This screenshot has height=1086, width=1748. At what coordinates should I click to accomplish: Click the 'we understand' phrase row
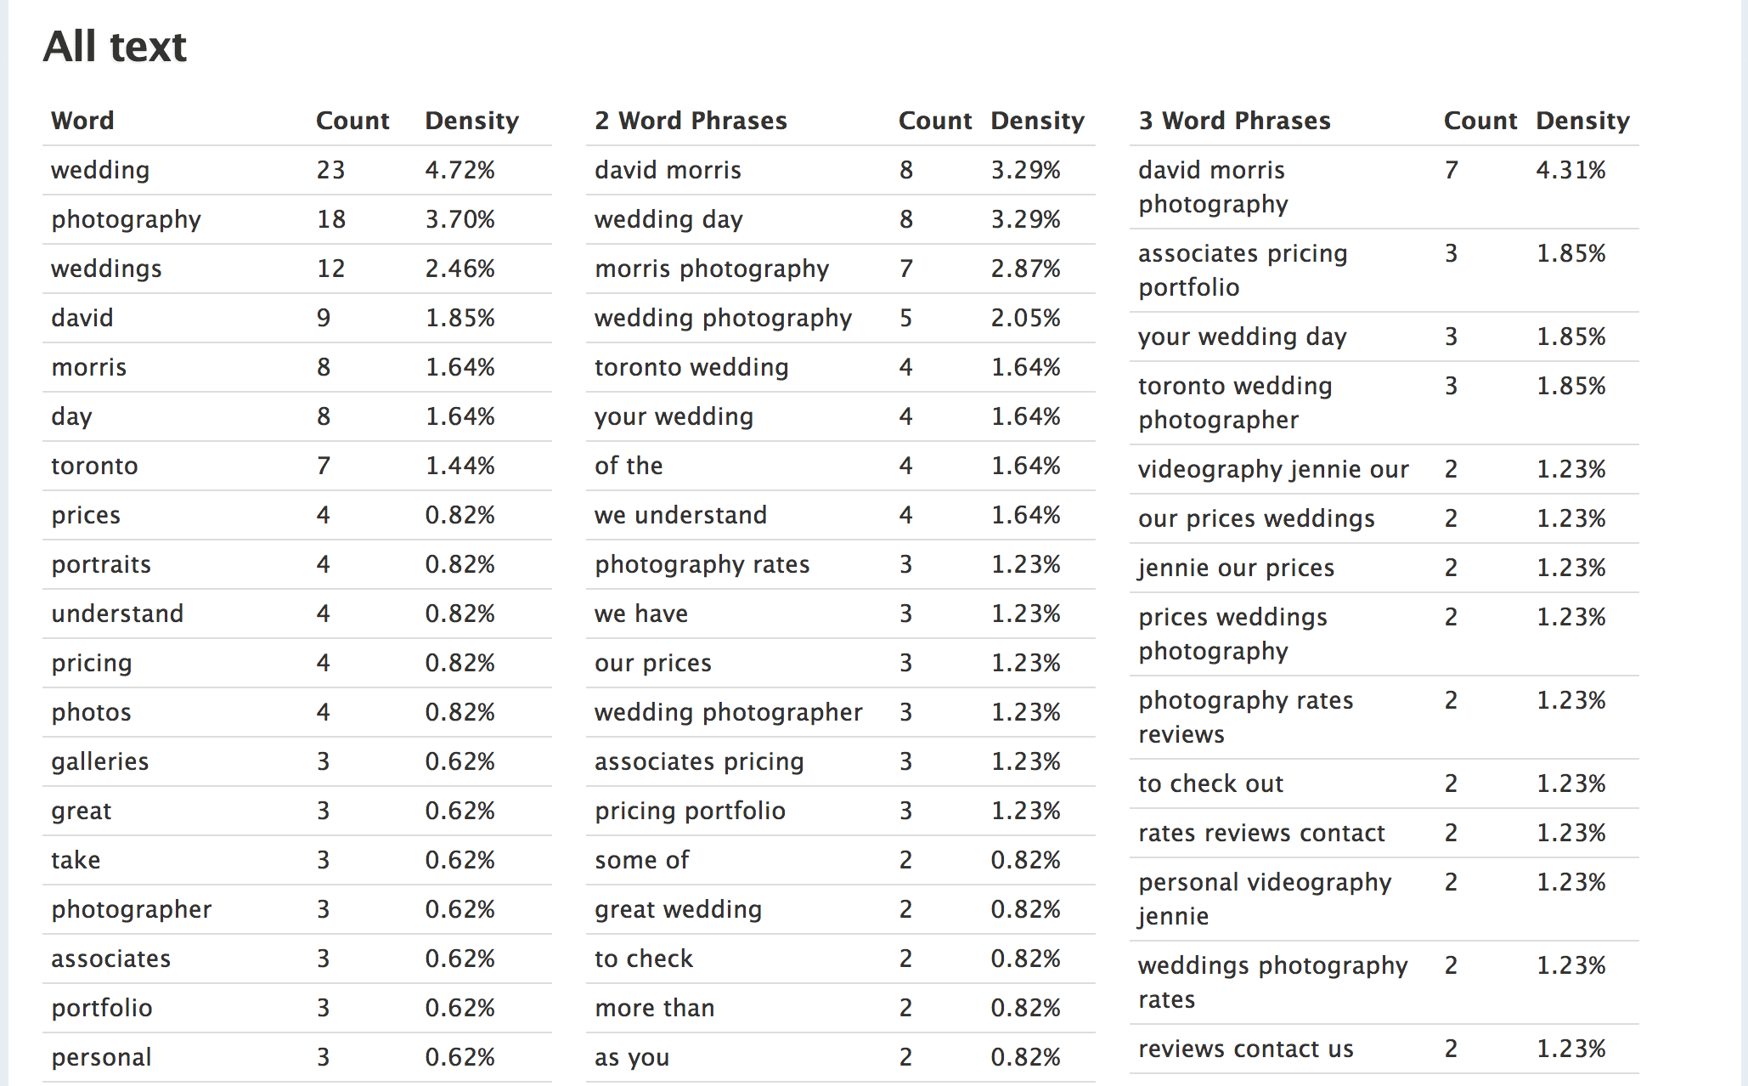841,515
